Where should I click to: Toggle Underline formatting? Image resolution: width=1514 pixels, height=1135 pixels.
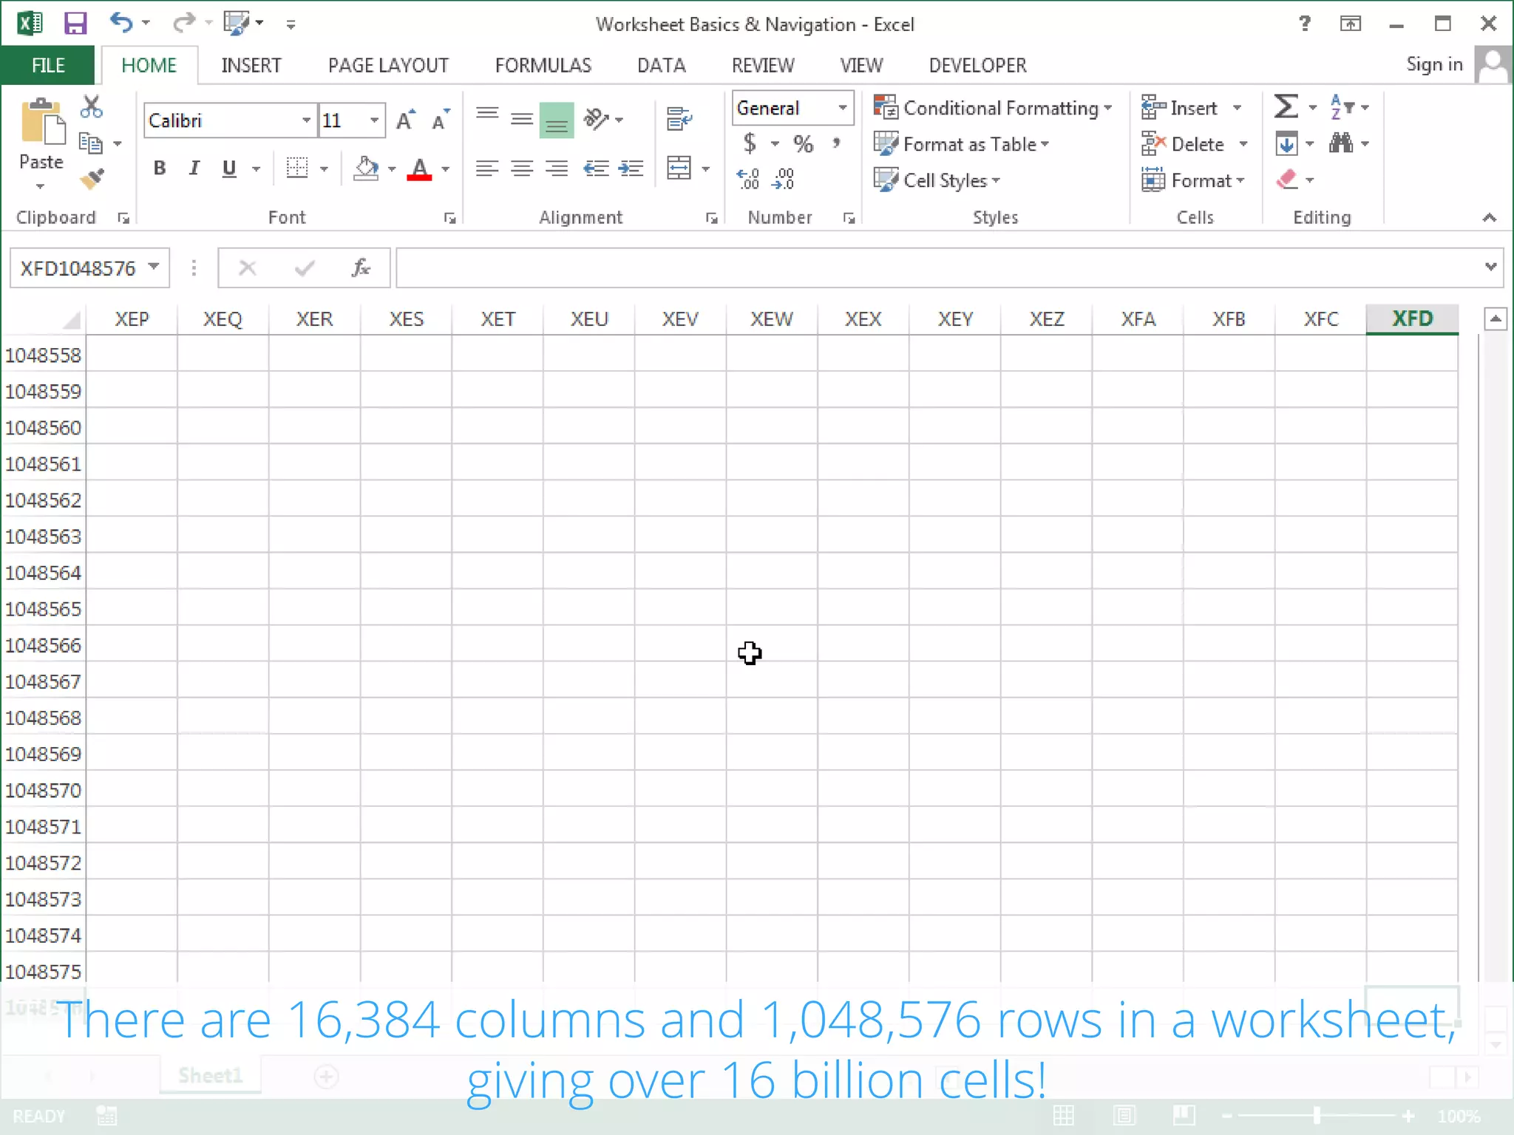(229, 168)
